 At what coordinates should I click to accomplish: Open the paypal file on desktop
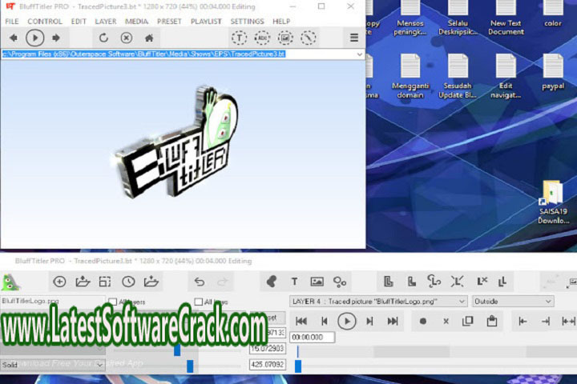[553, 71]
